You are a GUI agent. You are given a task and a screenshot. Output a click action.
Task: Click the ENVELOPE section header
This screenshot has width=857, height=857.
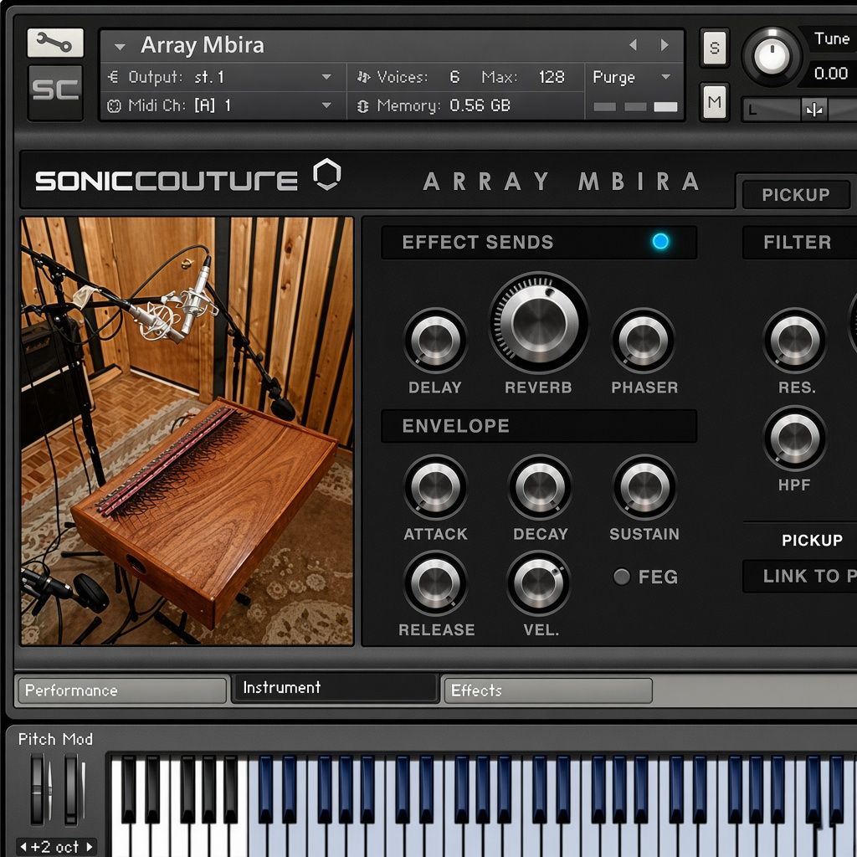[539, 426]
